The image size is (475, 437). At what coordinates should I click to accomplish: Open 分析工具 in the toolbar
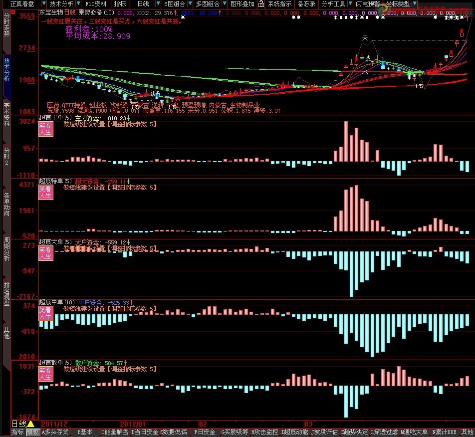pyautogui.click(x=333, y=4)
